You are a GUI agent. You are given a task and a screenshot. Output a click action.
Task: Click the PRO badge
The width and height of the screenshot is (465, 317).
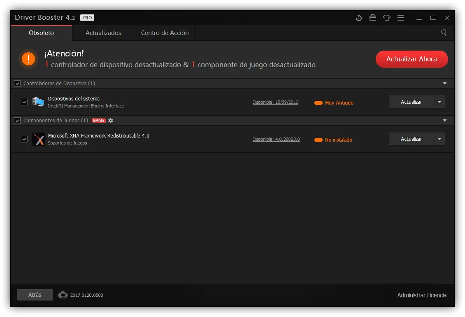(x=87, y=18)
